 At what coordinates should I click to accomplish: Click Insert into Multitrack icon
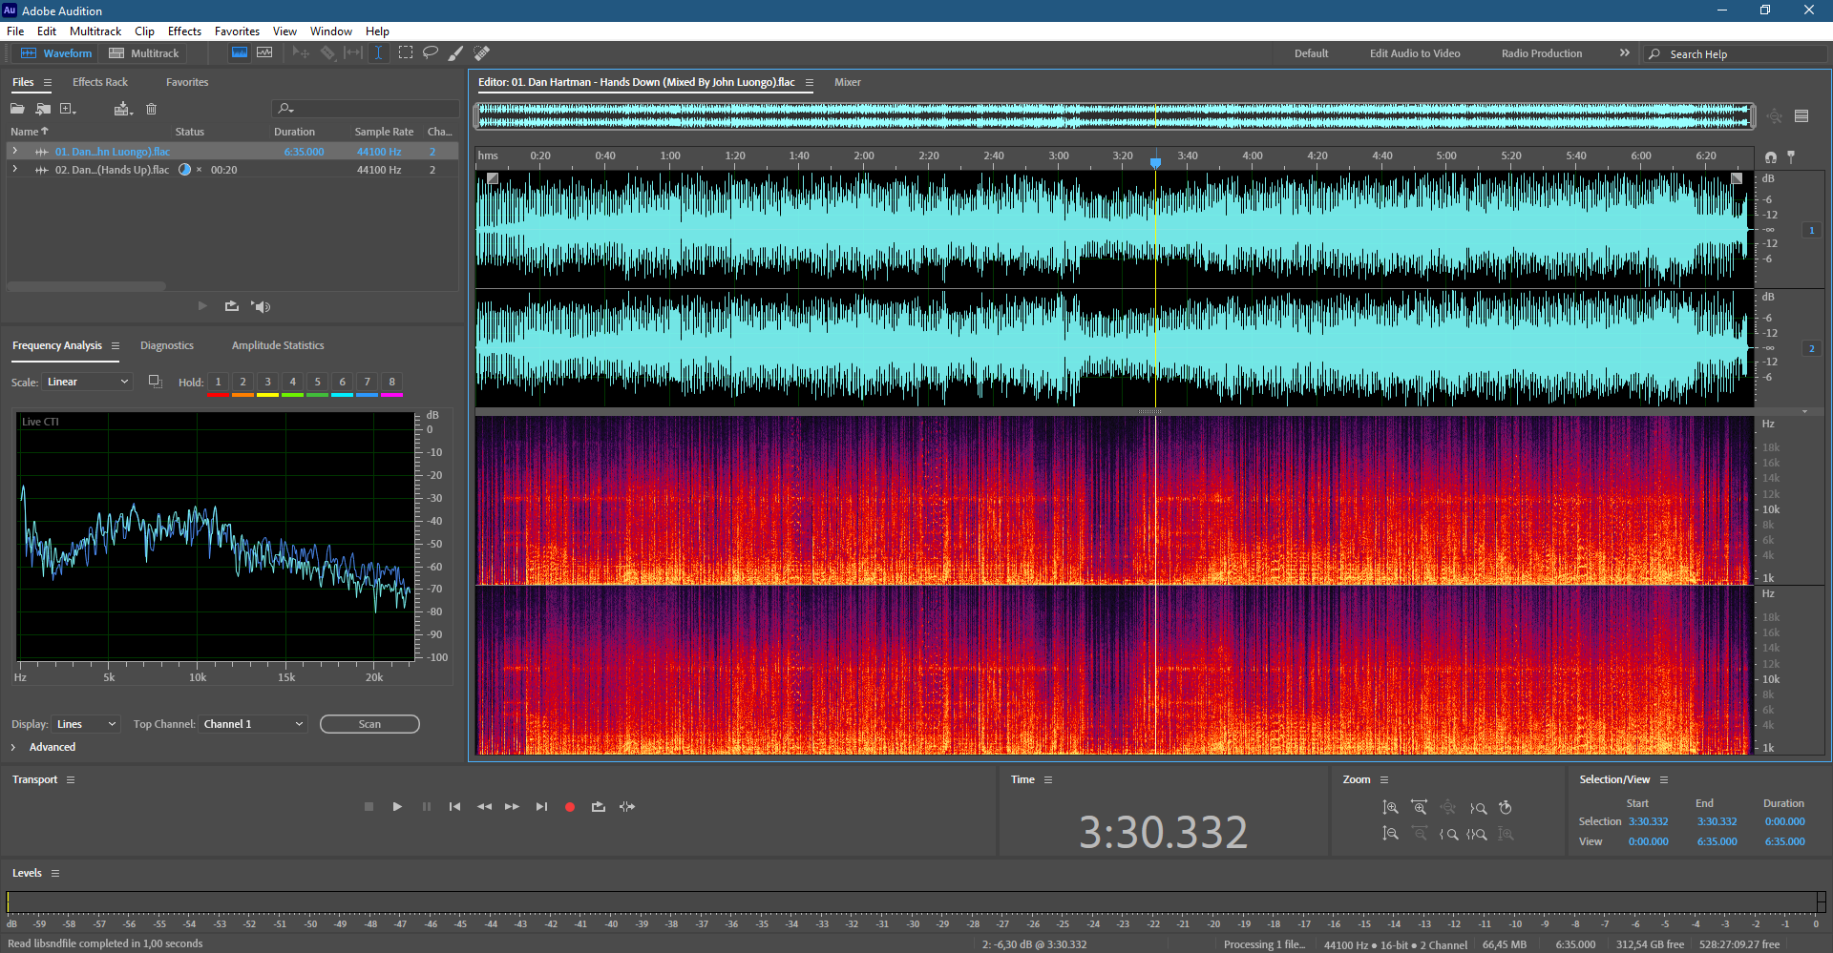click(123, 109)
